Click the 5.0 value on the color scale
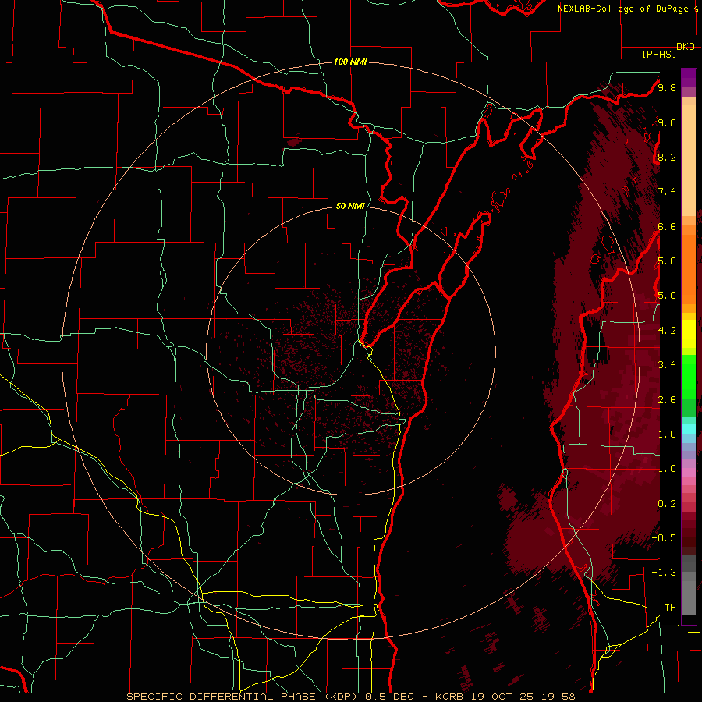The height and width of the screenshot is (702, 702). point(667,296)
